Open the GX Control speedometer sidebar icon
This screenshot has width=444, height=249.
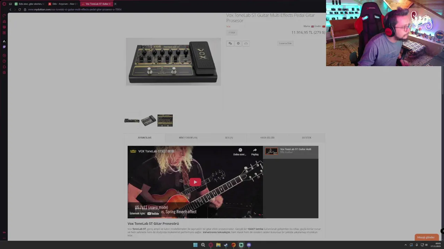[4, 15]
